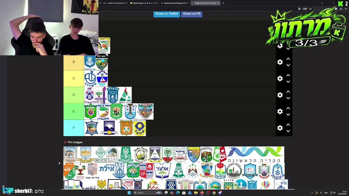The height and width of the screenshot is (196, 349).
Task: Open the Windows Start menu
Action: pyautogui.click(x=129, y=193)
